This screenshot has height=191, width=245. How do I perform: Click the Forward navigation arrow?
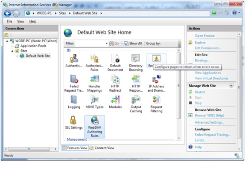coord(16,13)
